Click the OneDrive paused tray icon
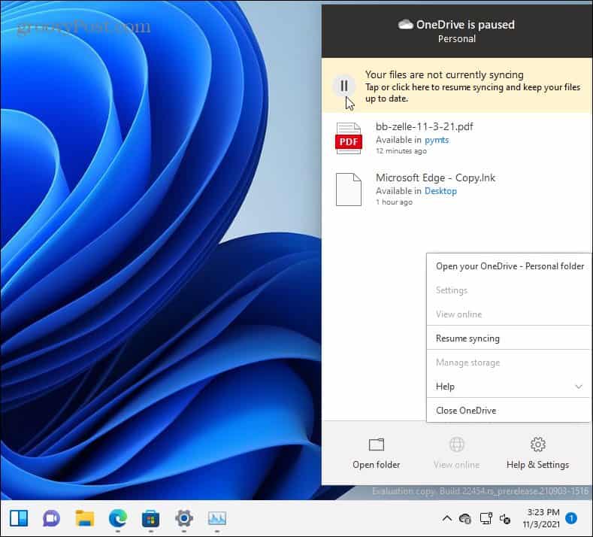The image size is (593, 537). [x=464, y=518]
